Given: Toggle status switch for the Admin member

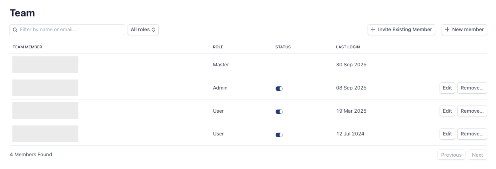Looking at the screenshot, I should tap(279, 89).
